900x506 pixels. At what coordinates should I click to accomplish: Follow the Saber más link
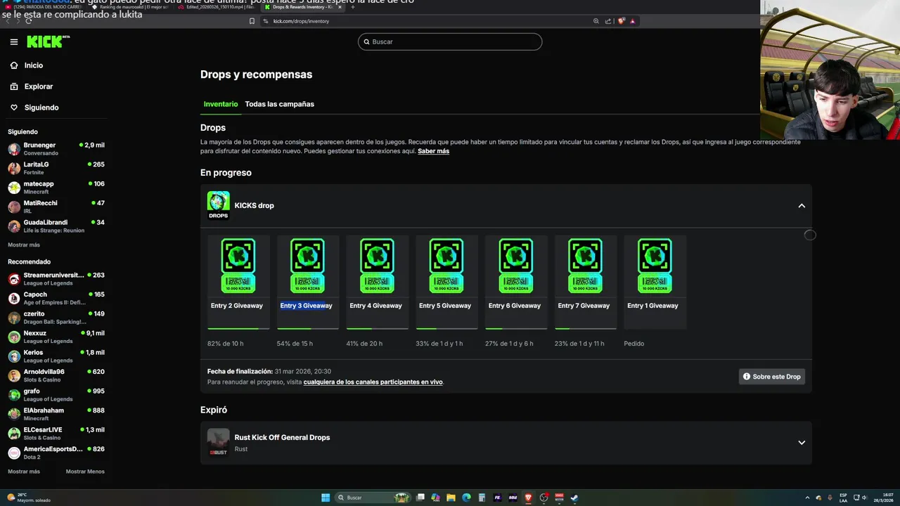[433, 151]
